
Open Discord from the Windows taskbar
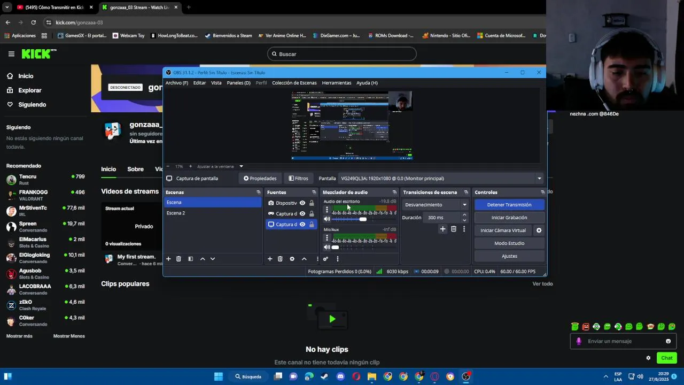click(x=340, y=376)
